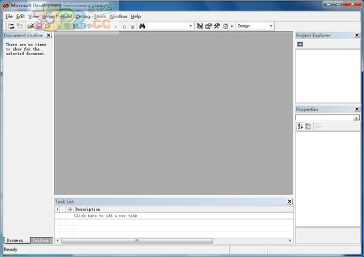Screen dimensions: 364x257
Task: Click the icon inside Project Explorer toolbar
Action: coord(300,44)
